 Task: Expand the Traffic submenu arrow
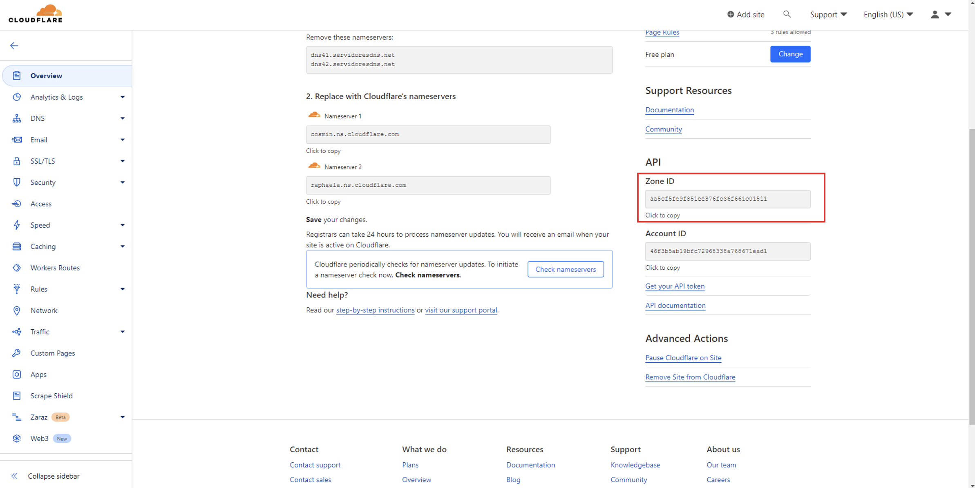click(123, 332)
